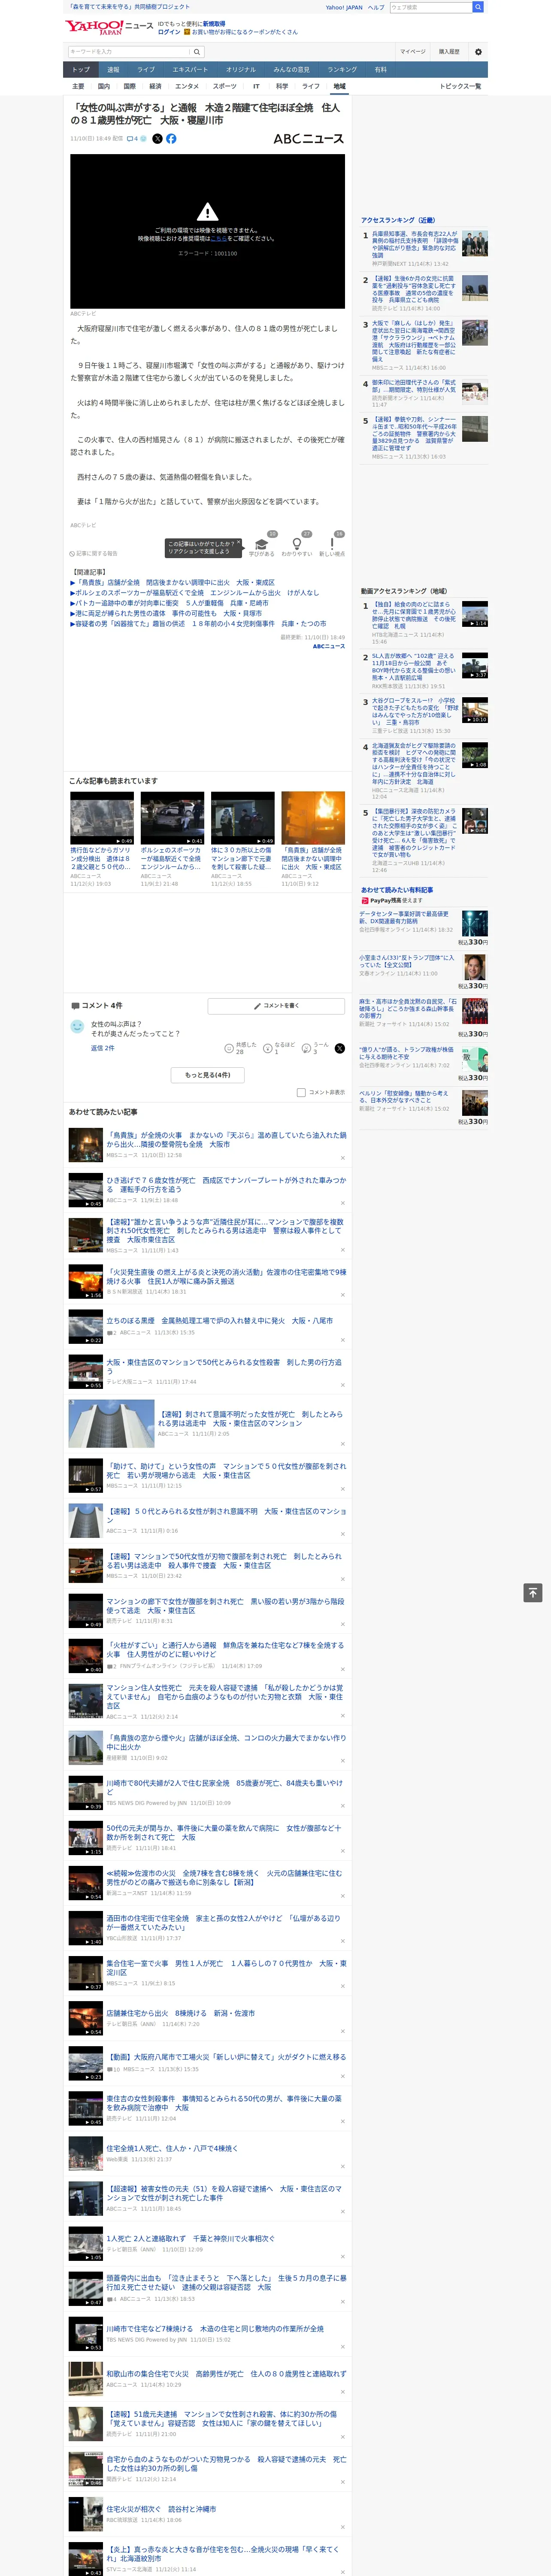Open related link パトカー巡回中の車が対向車に衝突
The height and width of the screenshot is (2576, 551).
coord(170,603)
